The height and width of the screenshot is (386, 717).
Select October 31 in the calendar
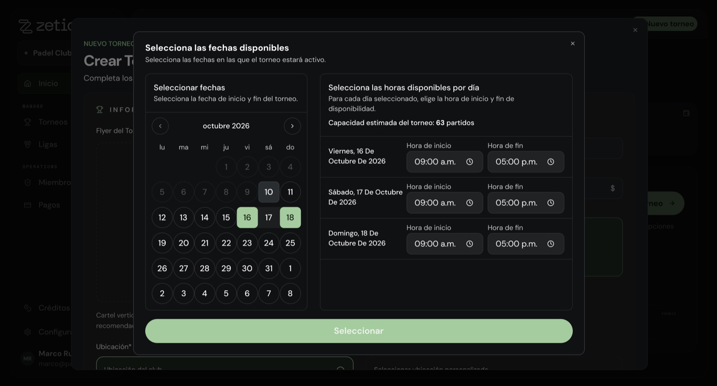269,268
